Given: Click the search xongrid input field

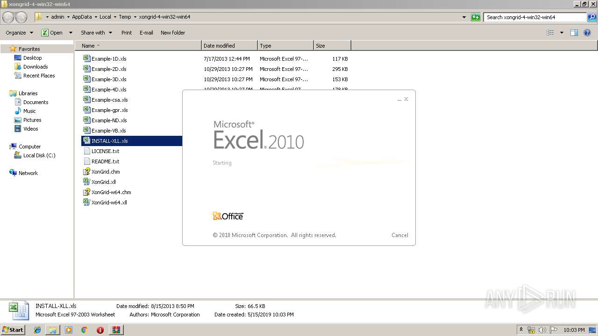Looking at the screenshot, I should coord(535,17).
